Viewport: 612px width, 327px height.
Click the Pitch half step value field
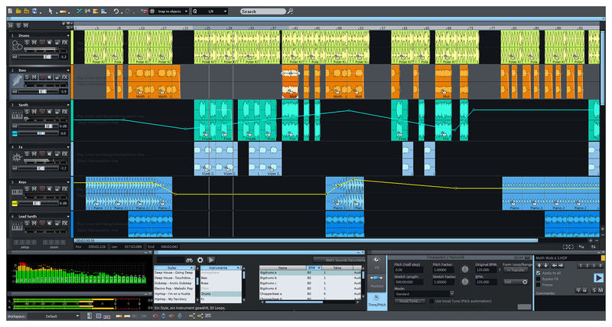point(409,270)
